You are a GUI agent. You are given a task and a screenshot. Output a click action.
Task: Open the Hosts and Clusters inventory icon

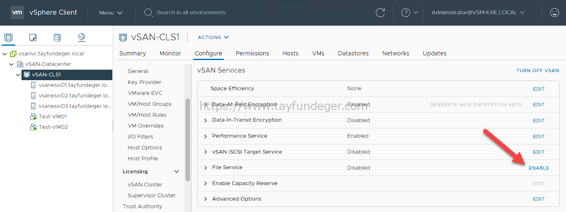coord(8,37)
